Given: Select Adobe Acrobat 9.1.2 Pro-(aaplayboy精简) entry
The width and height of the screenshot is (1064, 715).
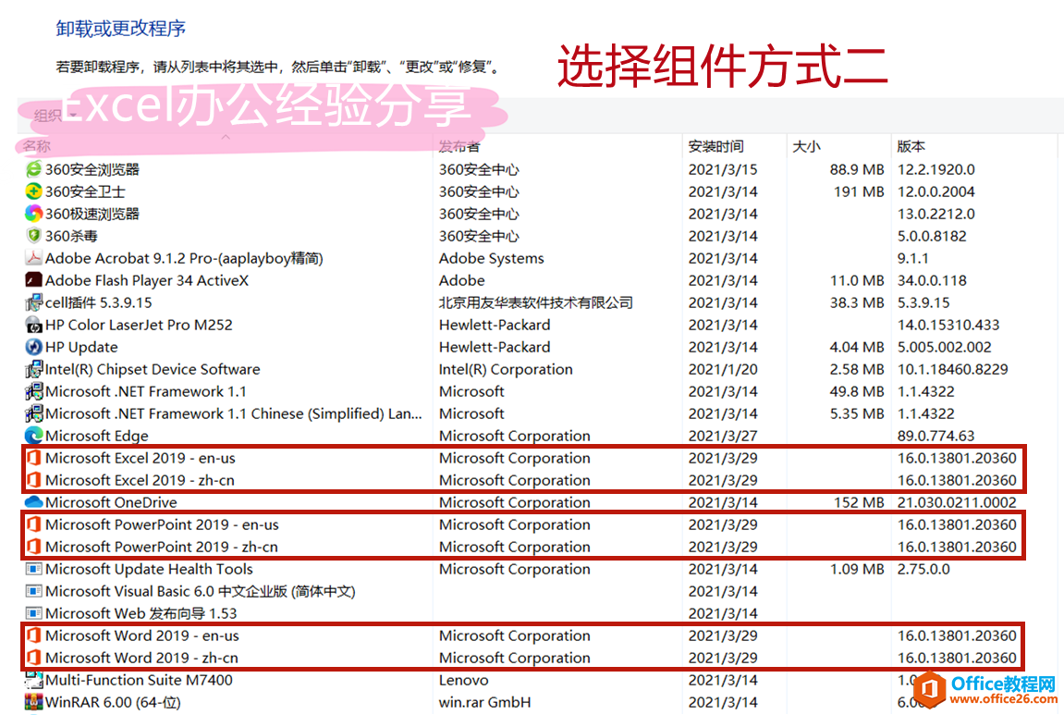Looking at the screenshot, I should click(x=184, y=258).
